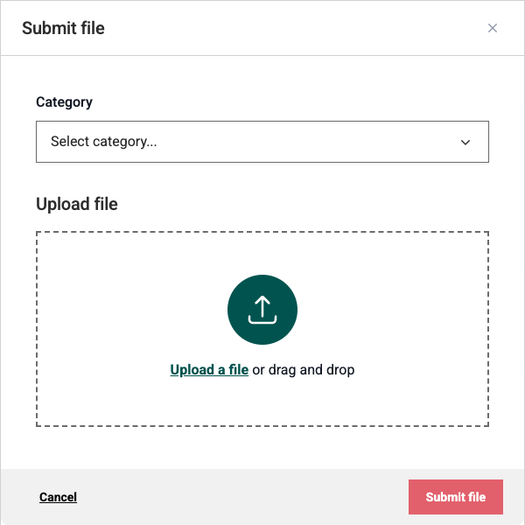Expand the Category chevron arrow
The image size is (525, 525).
click(465, 143)
